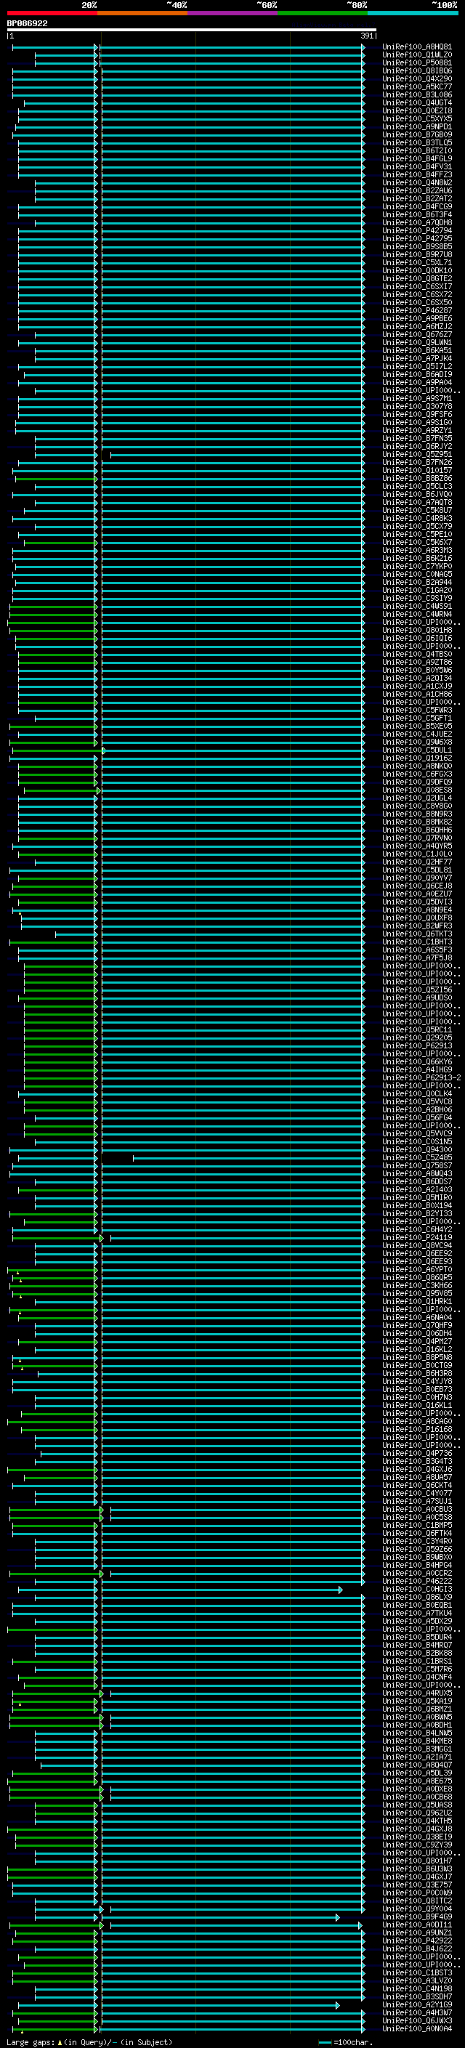465x2048 pixels.
Task: Click the green ~80% identity legend segment
Action: pyautogui.click(x=323, y=14)
